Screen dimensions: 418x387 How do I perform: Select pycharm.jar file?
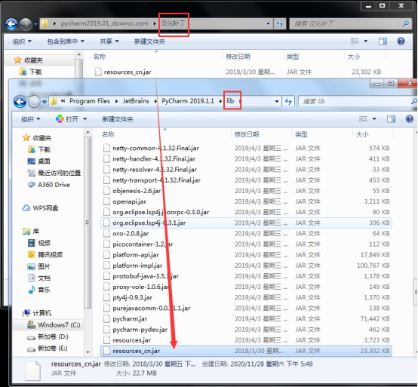tap(130, 319)
